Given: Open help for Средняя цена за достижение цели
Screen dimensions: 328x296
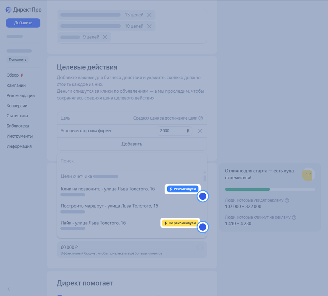Looking at the screenshot, I should coord(201,118).
